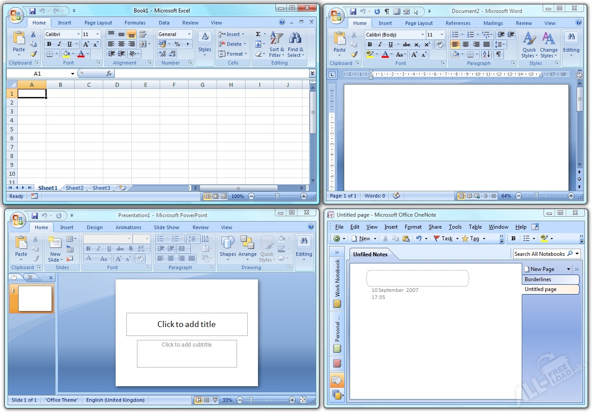Adjust Word's zoom slider handle
Viewport: 592px width, 412px height.
click(x=536, y=196)
